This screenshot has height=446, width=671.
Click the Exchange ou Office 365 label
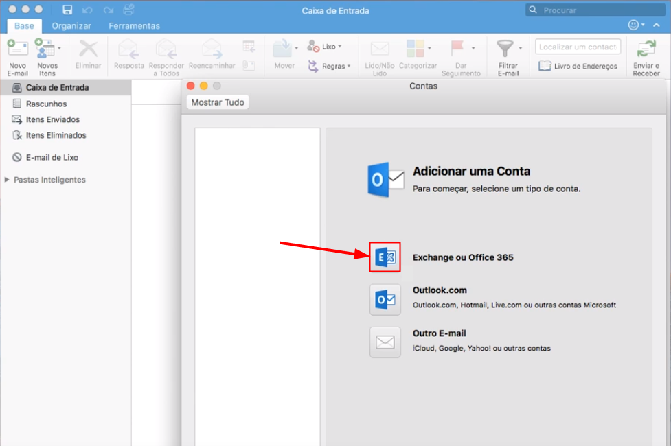pos(463,257)
